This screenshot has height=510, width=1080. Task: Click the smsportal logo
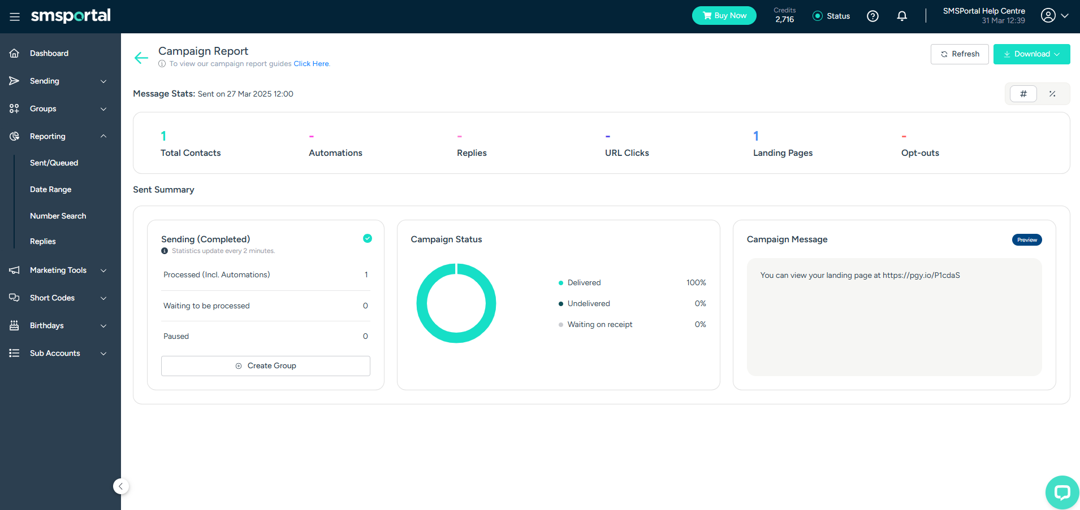click(x=71, y=16)
